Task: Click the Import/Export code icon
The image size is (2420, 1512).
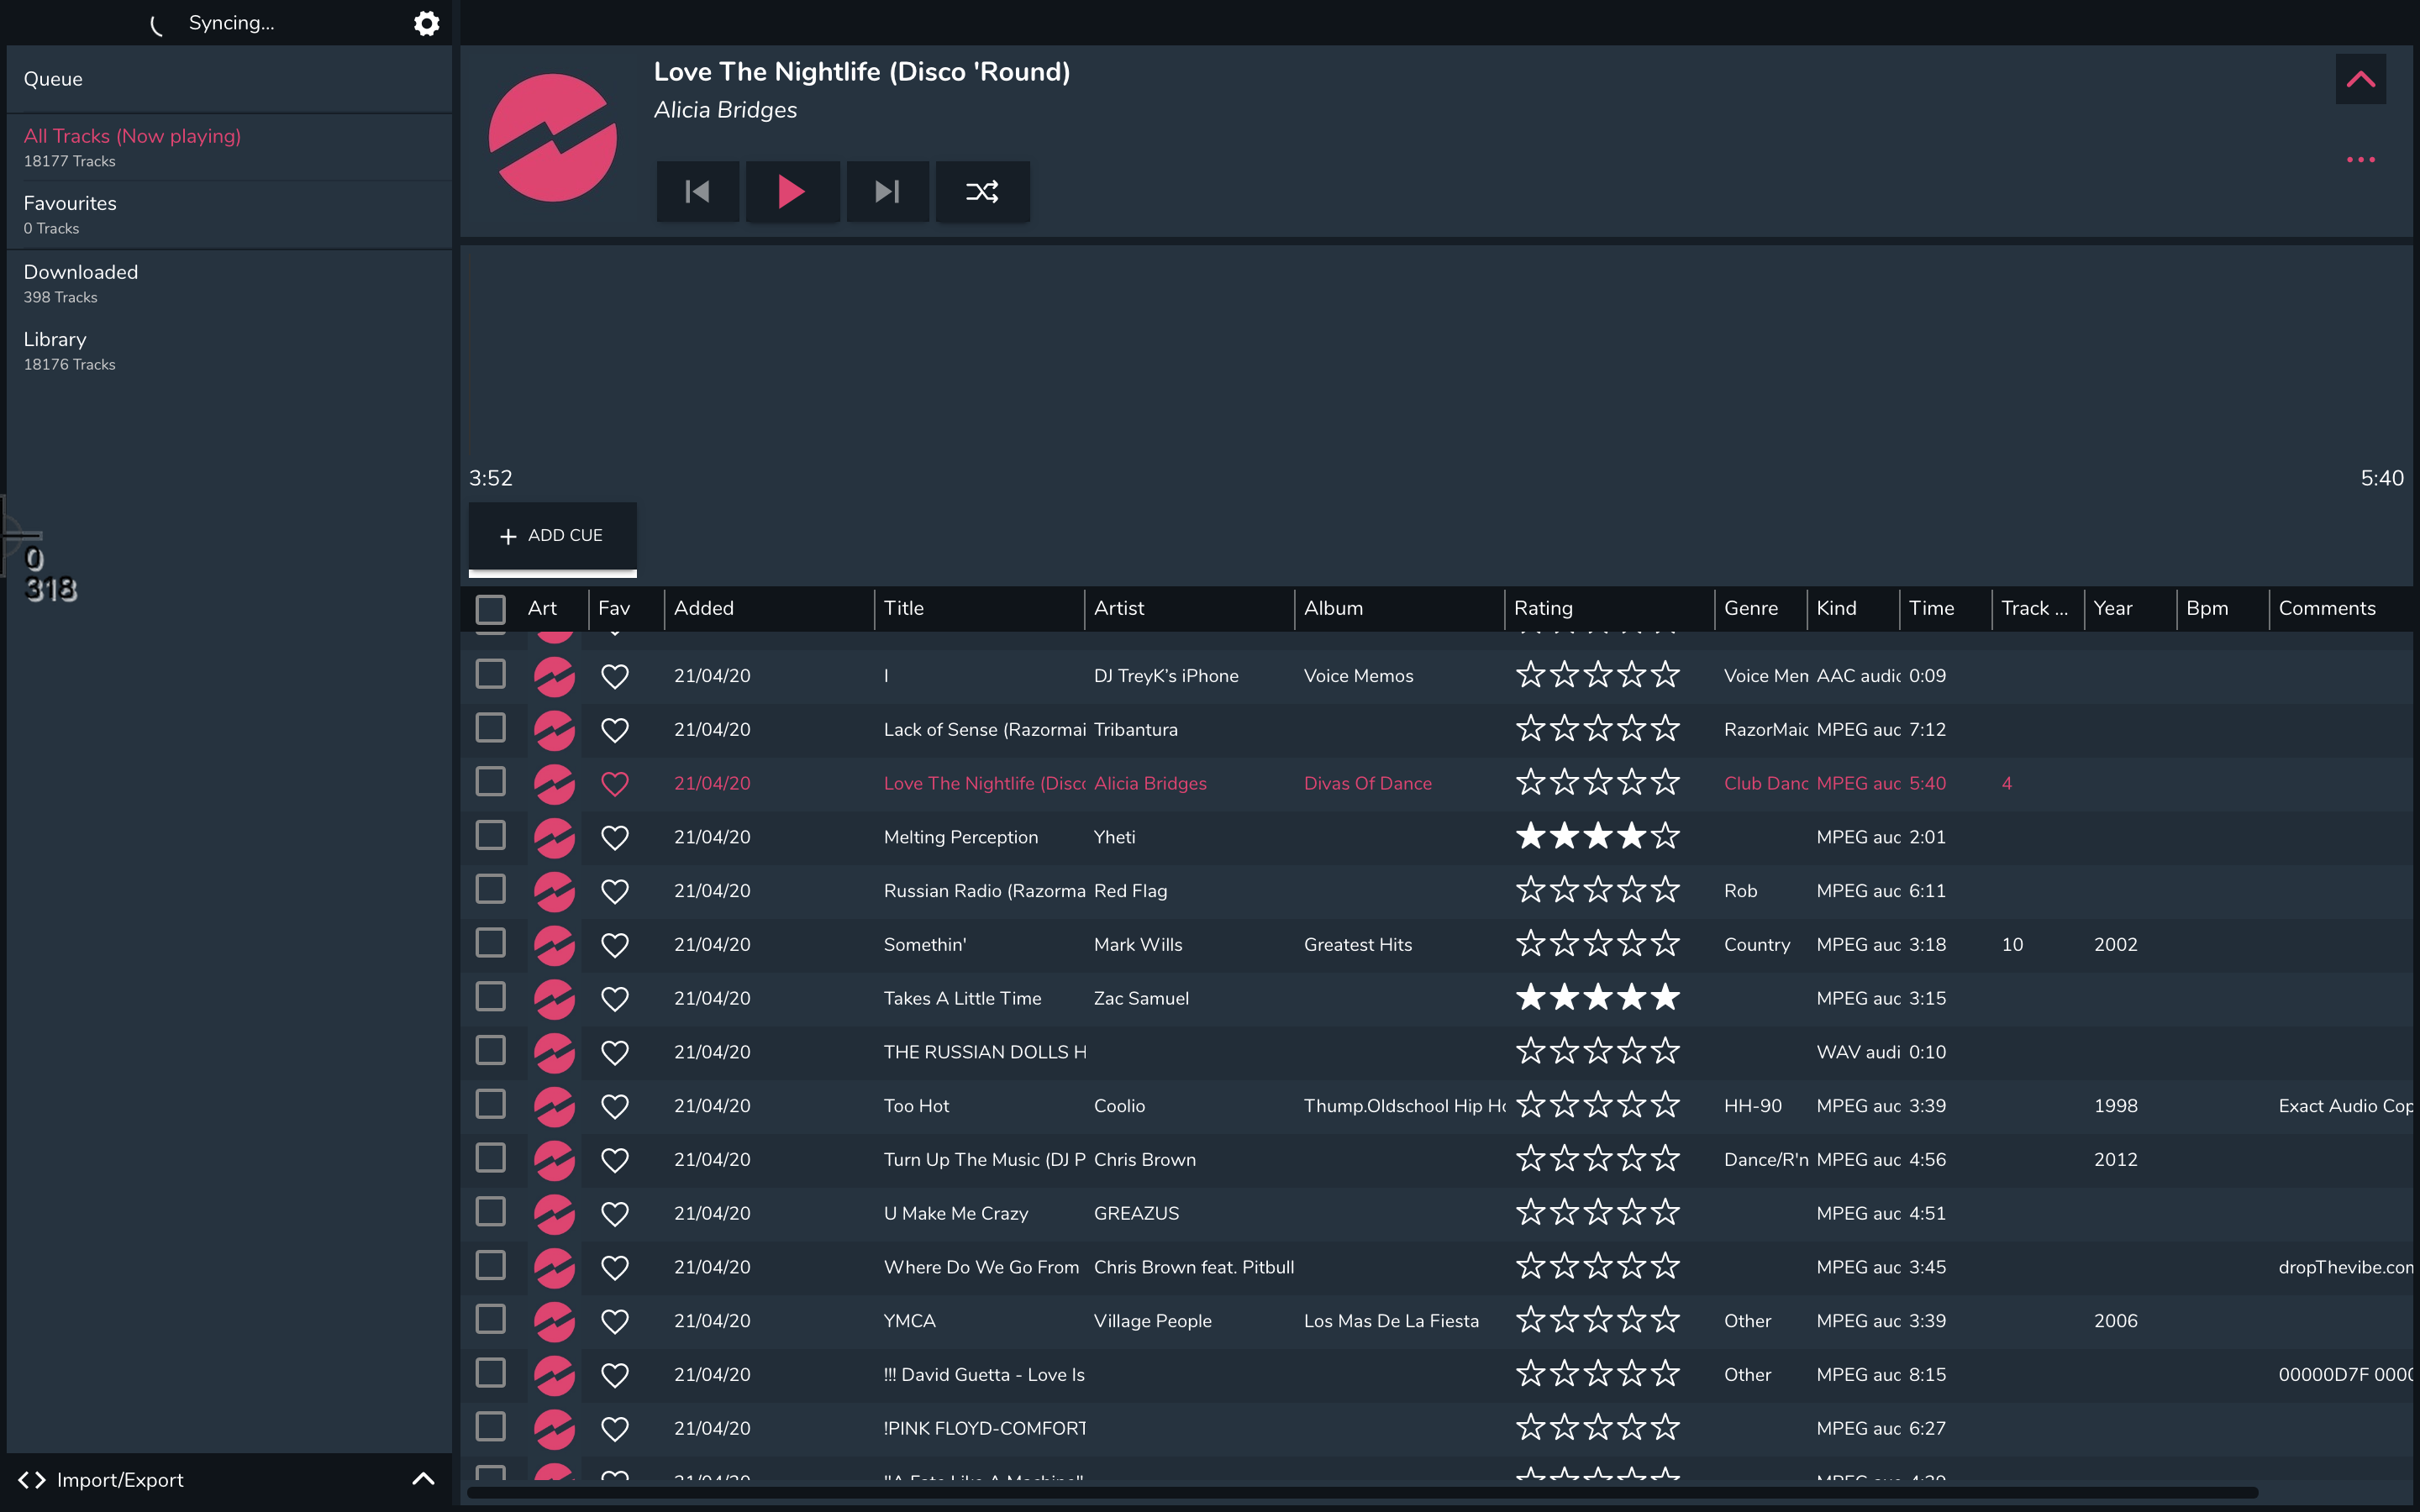Action: [32, 1480]
